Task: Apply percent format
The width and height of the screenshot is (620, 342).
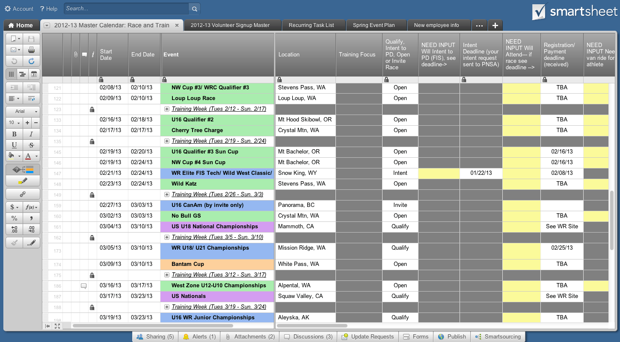Action: (14, 218)
